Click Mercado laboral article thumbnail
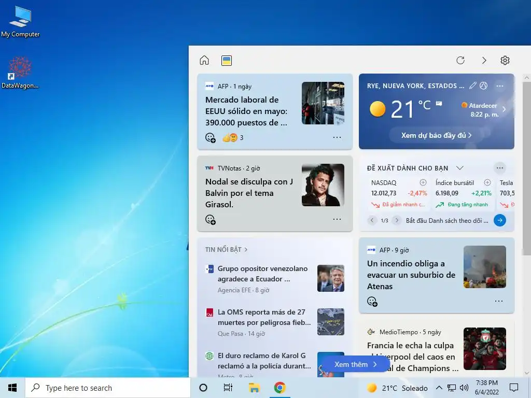This screenshot has width=531, height=398. (x=323, y=103)
